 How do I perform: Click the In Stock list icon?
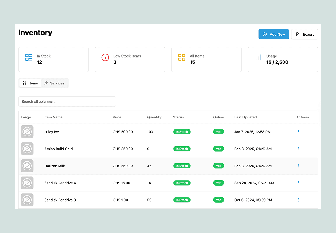[29, 58]
